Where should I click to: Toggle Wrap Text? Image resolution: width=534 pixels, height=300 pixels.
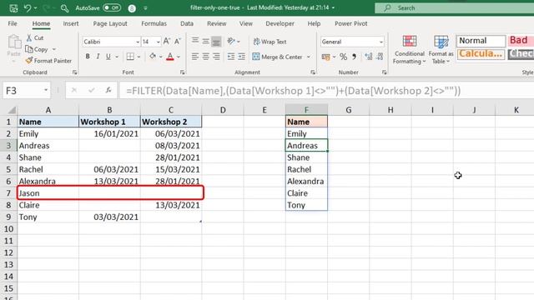[270, 42]
